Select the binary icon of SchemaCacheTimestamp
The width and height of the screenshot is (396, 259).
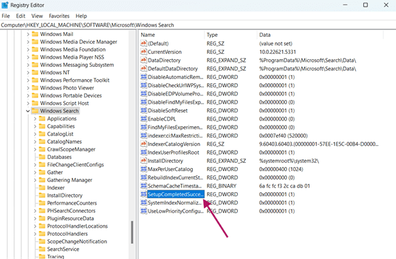(143, 186)
